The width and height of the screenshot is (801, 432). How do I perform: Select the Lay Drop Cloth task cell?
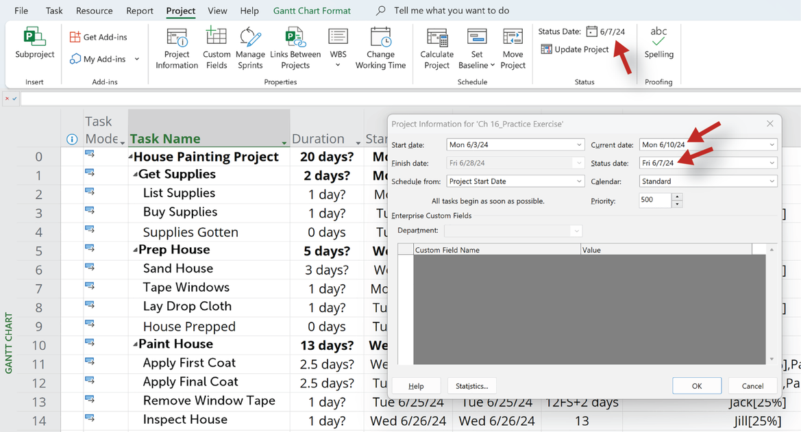tap(209, 307)
